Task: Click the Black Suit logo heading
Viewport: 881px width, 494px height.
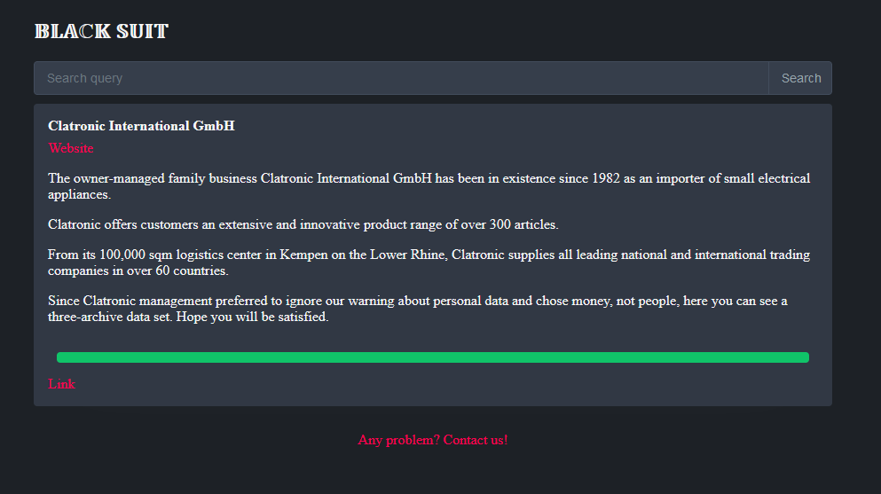Action: click(101, 31)
